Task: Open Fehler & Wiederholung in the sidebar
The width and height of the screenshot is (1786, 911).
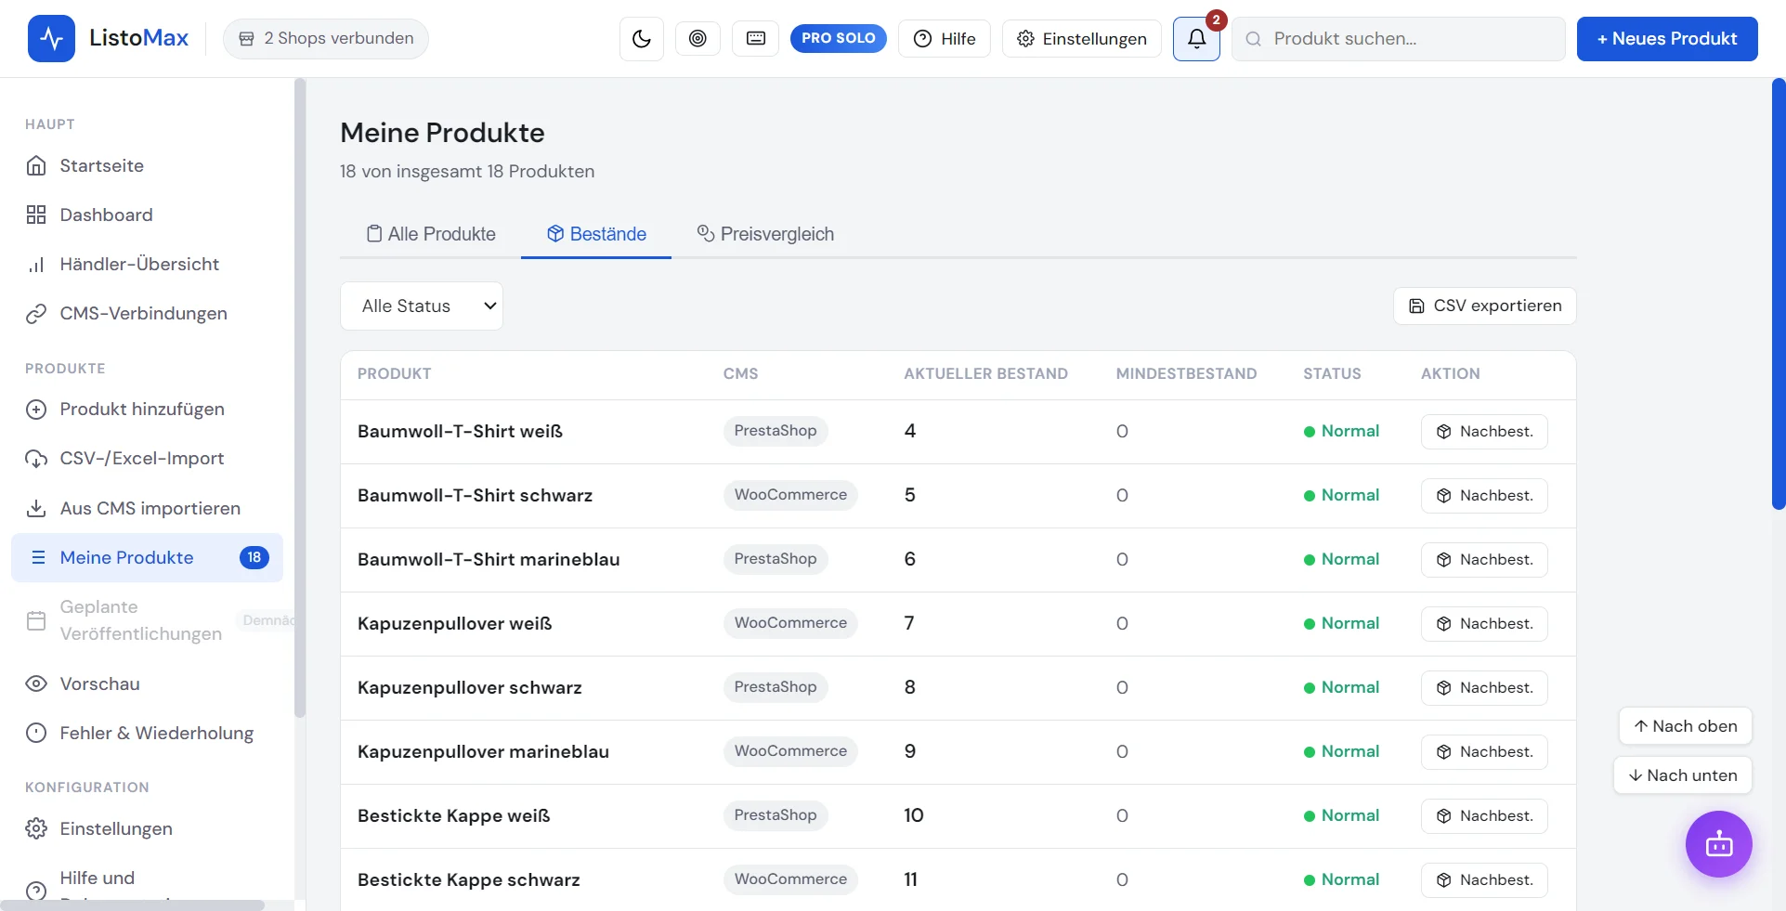Action: point(147,734)
